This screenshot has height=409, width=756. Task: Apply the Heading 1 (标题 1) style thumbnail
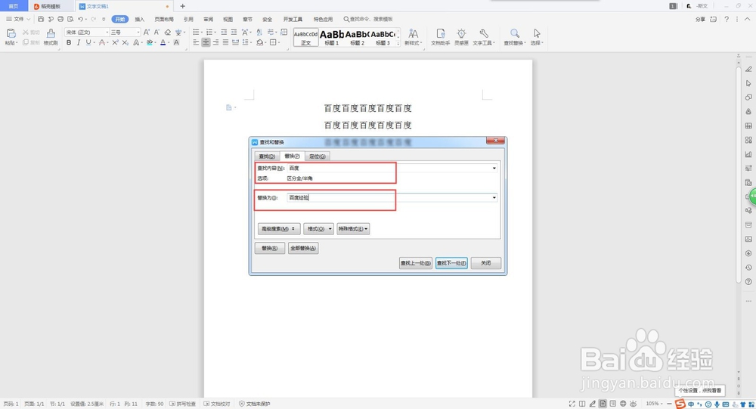click(331, 38)
